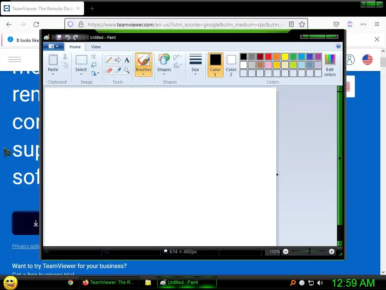Click the Brushes tool icon
The height and width of the screenshot is (290, 386).
[143, 60]
